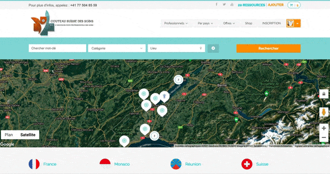Open the YouTube social icon
The width and height of the screenshot is (330, 174).
click(x=232, y=5)
